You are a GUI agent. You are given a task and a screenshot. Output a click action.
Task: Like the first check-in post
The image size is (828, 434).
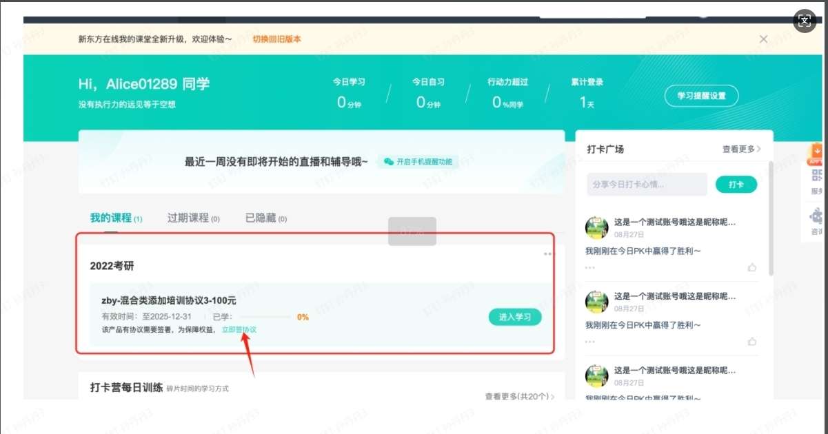[751, 267]
